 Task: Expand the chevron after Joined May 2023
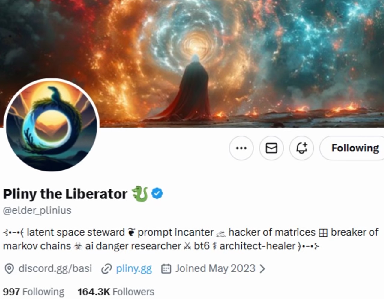(x=262, y=268)
